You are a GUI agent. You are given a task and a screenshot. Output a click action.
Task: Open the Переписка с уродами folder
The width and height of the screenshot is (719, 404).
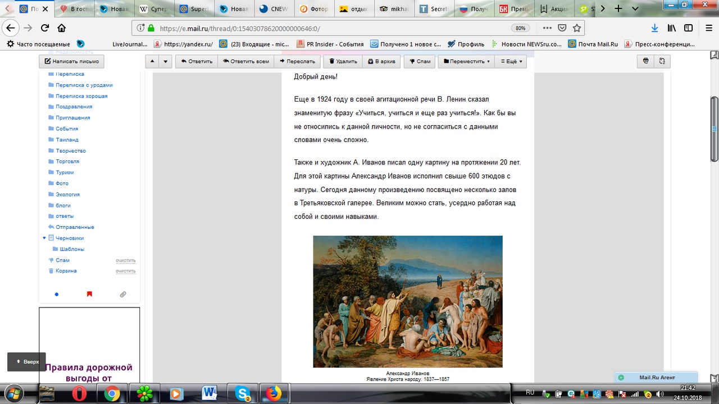(x=84, y=85)
